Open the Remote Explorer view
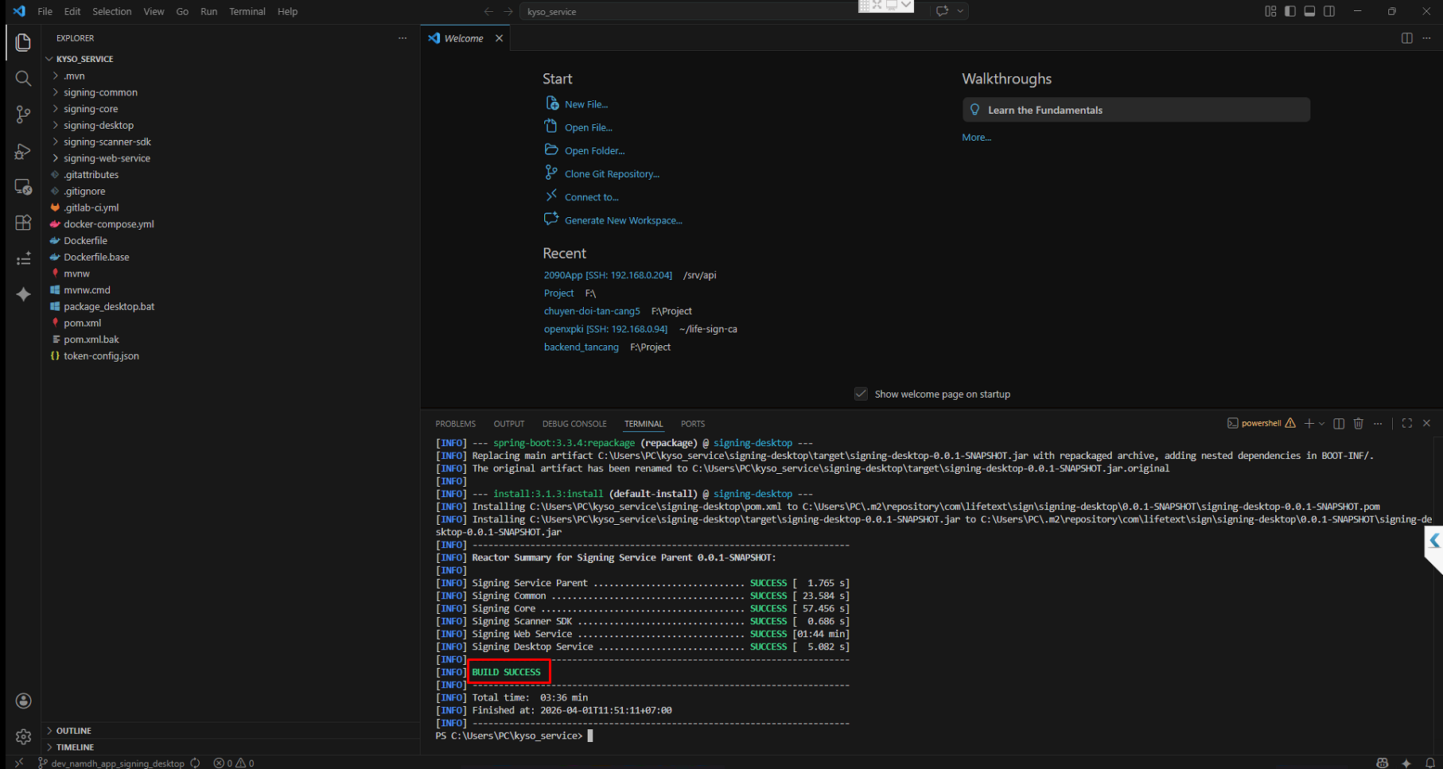The width and height of the screenshot is (1443, 769). click(23, 187)
